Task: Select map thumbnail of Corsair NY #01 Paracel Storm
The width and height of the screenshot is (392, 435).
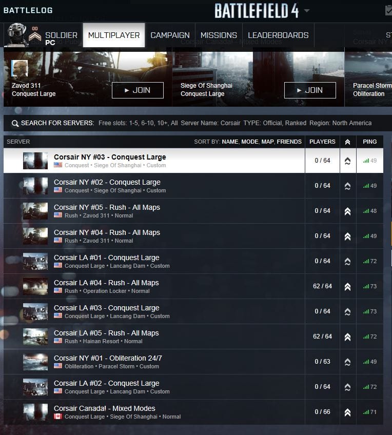Action: click(x=35, y=362)
